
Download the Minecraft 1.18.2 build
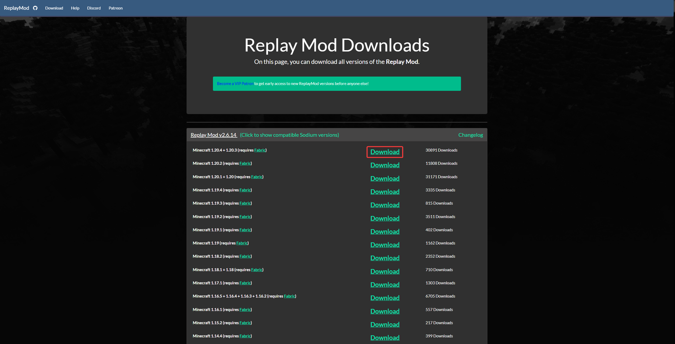click(385, 258)
